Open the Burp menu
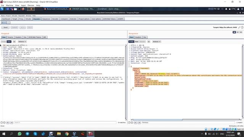Viewport: 244px width, 137px height. pyautogui.click(x=3, y=16)
